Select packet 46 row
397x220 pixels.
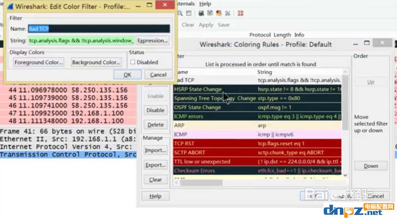[x=68, y=106]
